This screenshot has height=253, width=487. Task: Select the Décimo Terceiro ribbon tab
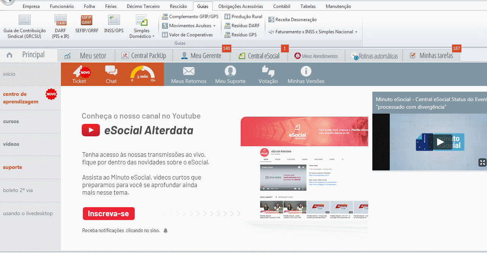[x=143, y=6]
